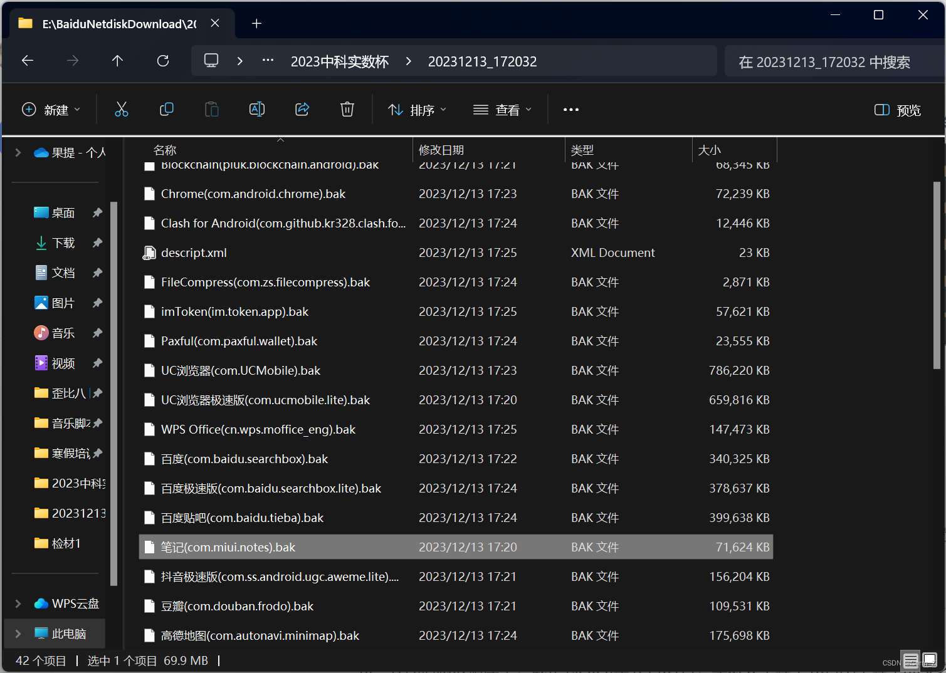This screenshot has height=673, width=946.
Task: Click the Paste clipboard icon
Action: pyautogui.click(x=212, y=110)
